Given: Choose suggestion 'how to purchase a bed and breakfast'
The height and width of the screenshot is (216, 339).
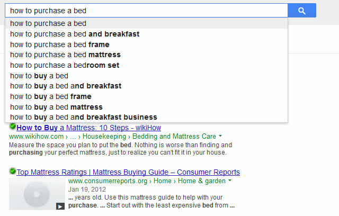Looking at the screenshot, I should [146, 34].
